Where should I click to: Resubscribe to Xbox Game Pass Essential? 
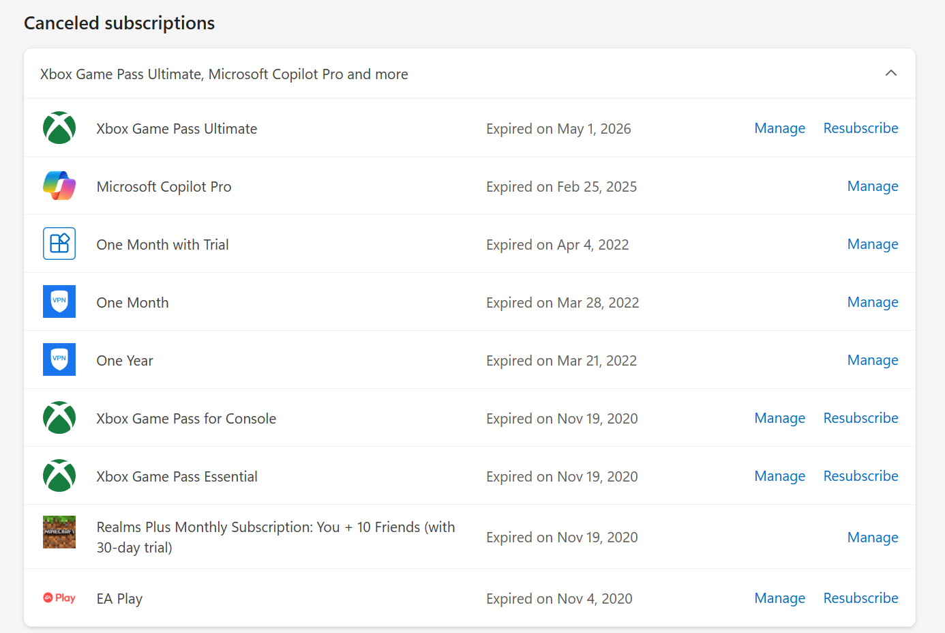[x=860, y=476]
